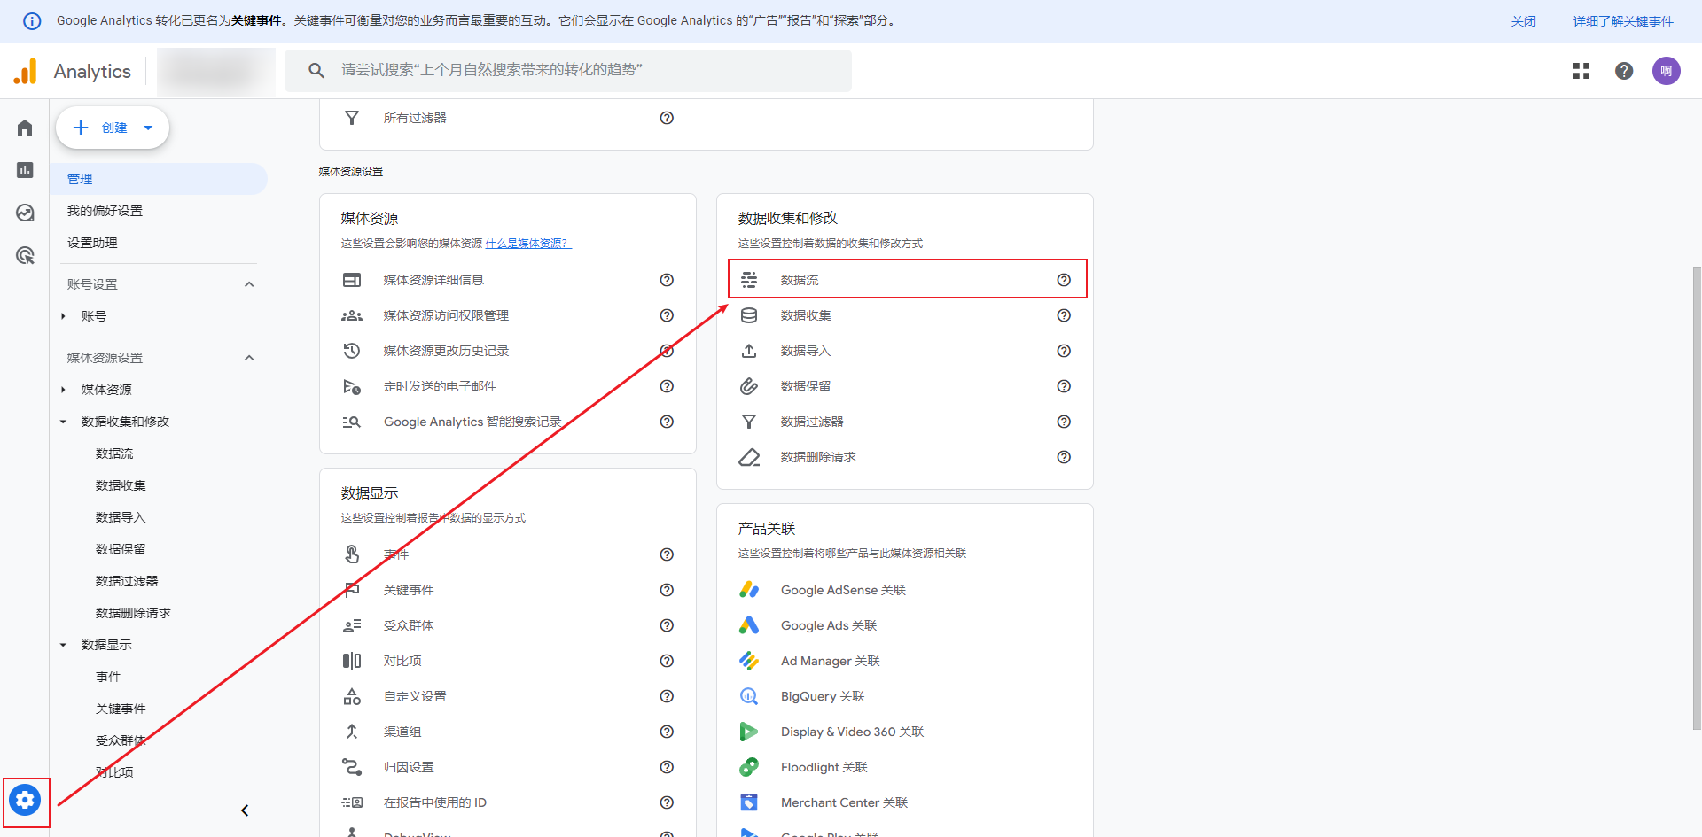Click the help question mark in header
This screenshot has width=1702, height=837.
pos(1623,71)
